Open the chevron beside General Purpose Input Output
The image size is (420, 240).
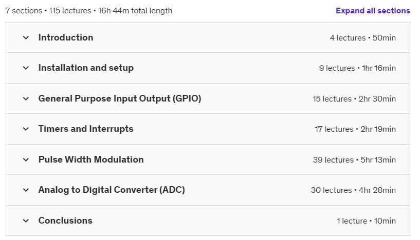(26, 98)
